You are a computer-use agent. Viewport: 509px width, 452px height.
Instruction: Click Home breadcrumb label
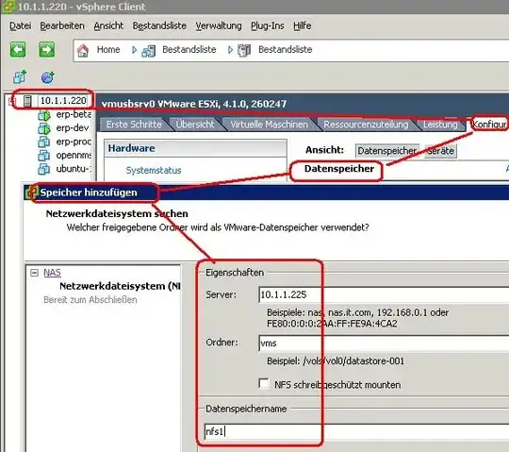point(108,50)
